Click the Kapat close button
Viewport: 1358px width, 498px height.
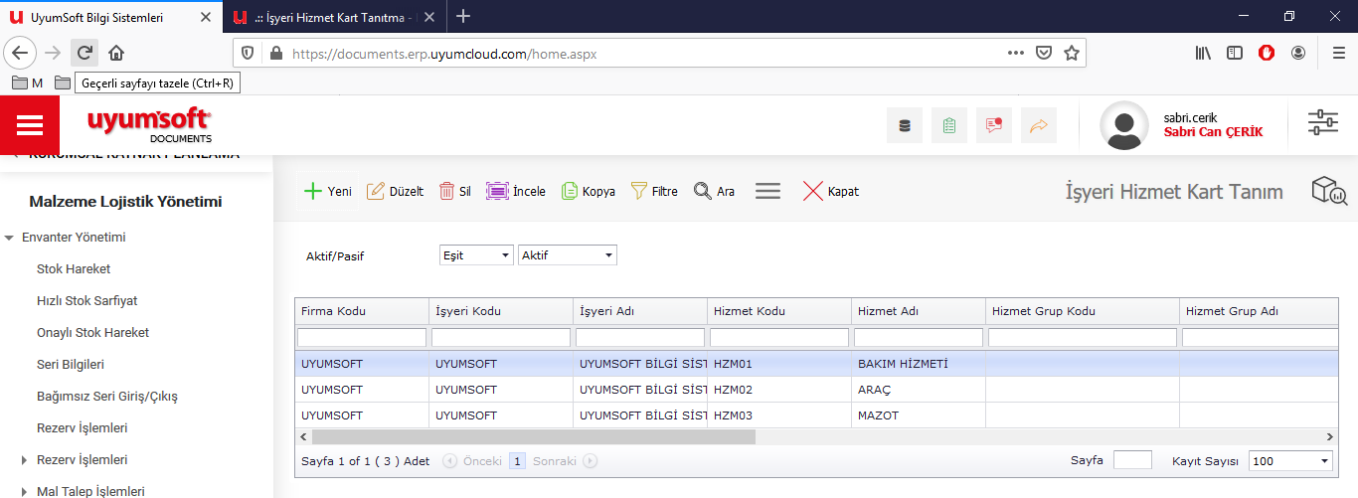click(x=830, y=192)
